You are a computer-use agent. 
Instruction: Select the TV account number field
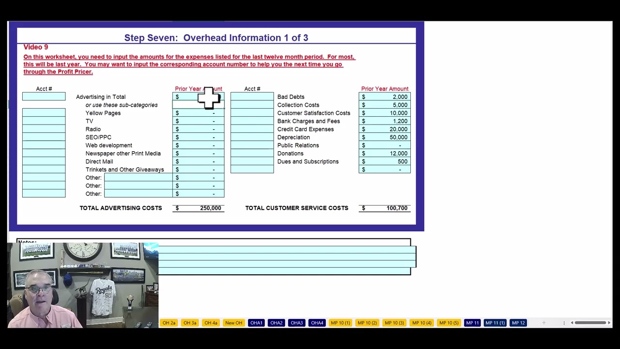pyautogui.click(x=44, y=121)
